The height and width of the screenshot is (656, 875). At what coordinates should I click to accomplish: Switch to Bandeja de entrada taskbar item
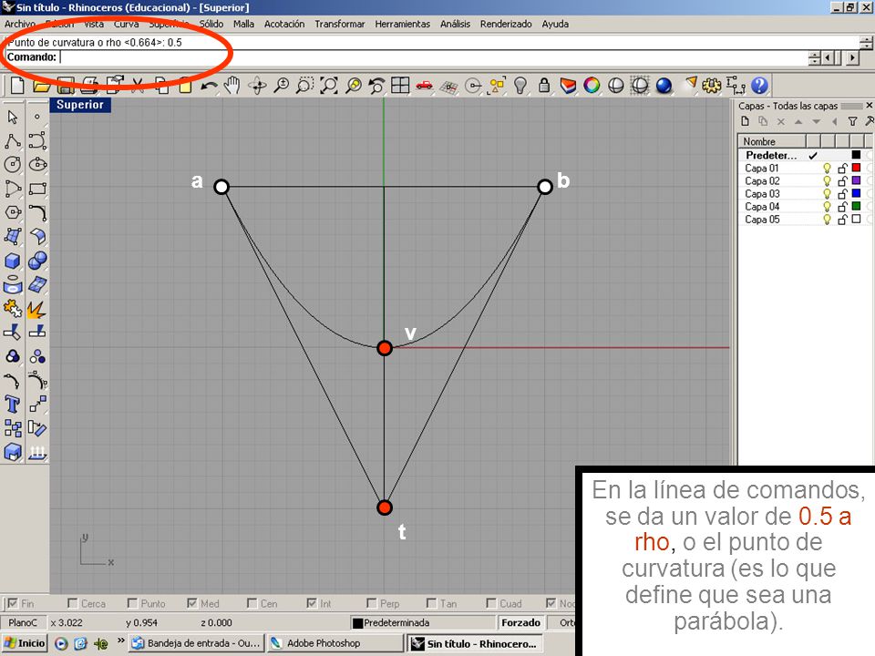point(196,643)
